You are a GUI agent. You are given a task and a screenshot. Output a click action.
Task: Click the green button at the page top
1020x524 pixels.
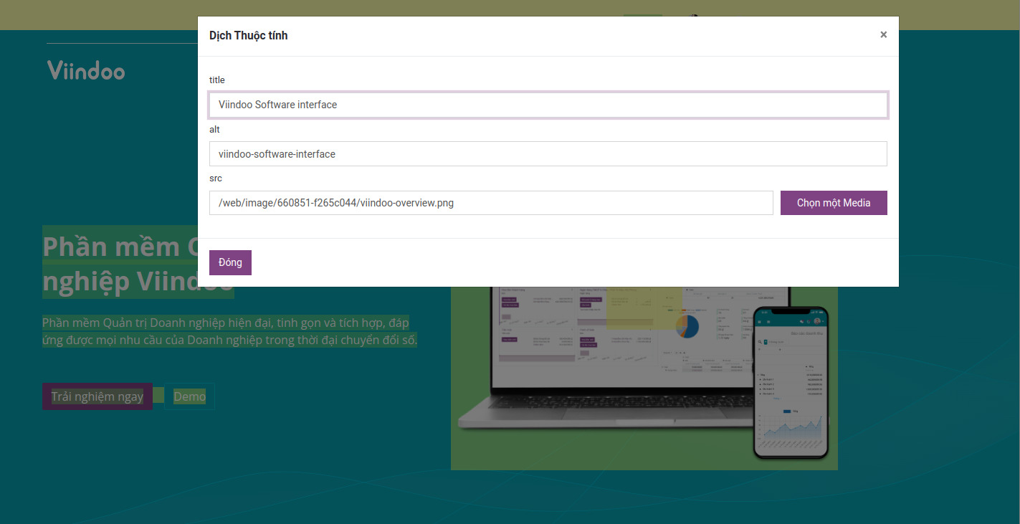tap(642, 15)
